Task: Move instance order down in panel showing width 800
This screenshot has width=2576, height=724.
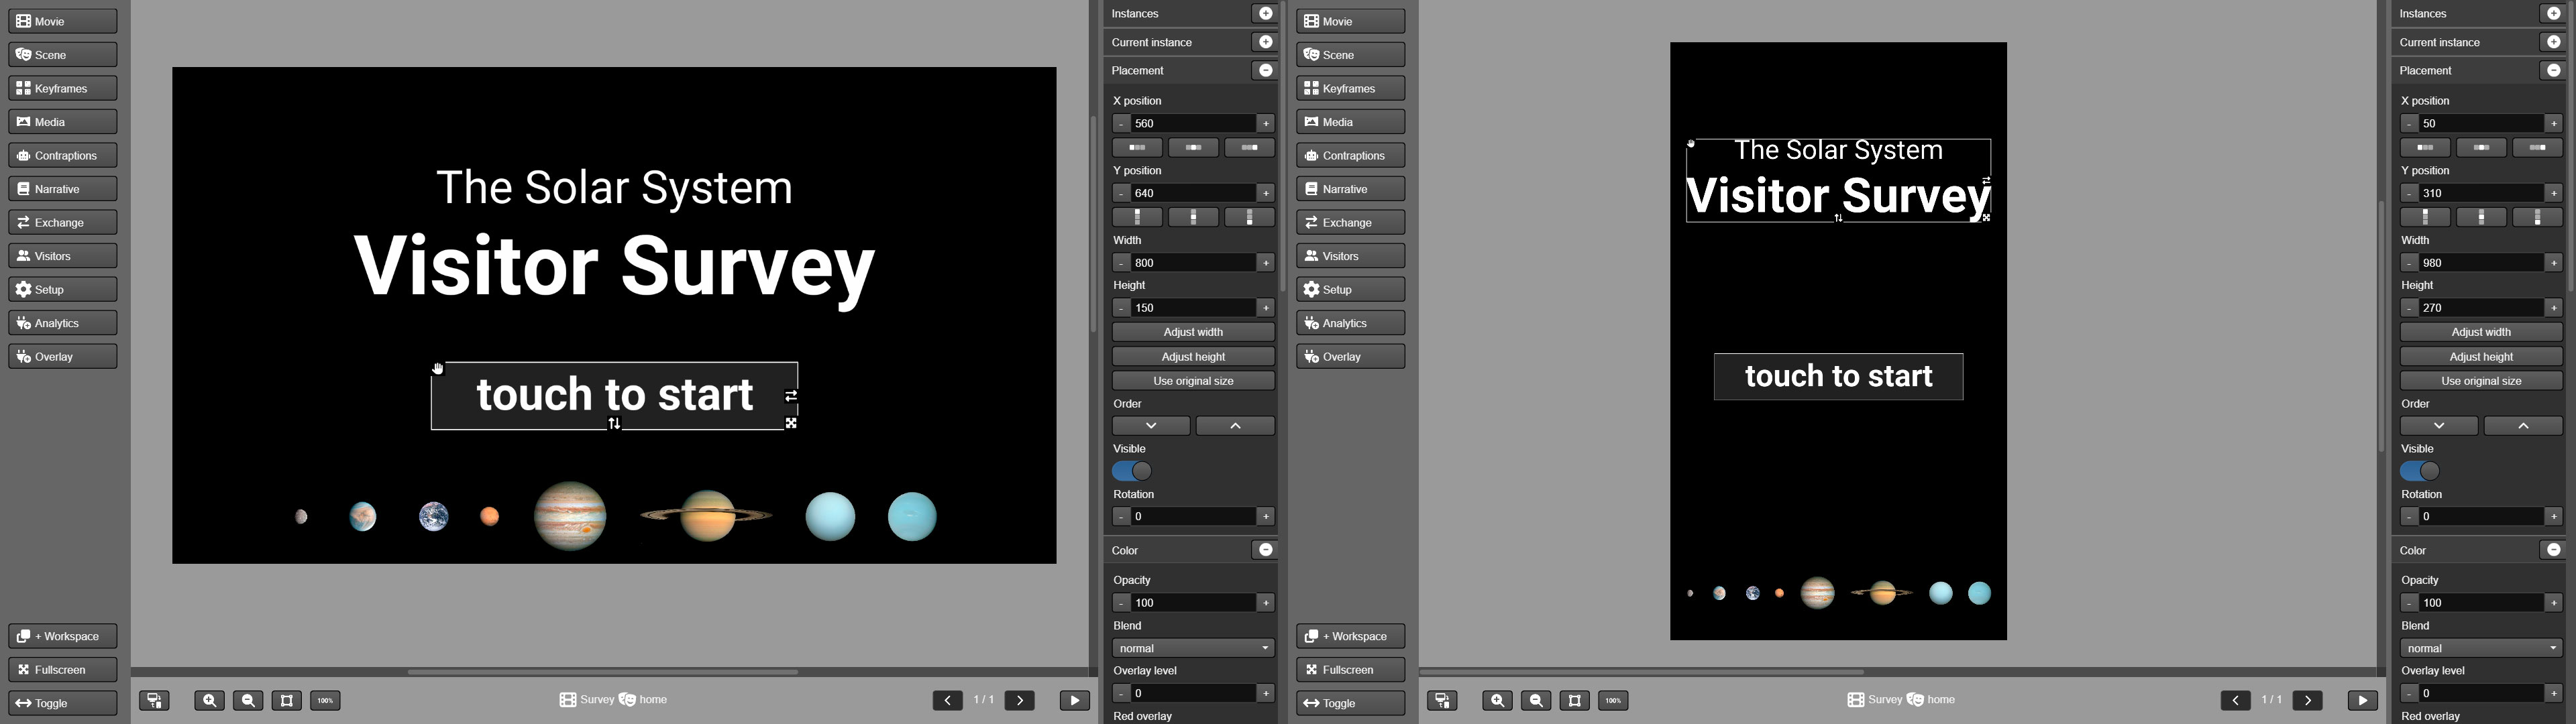Action: click(x=1151, y=426)
